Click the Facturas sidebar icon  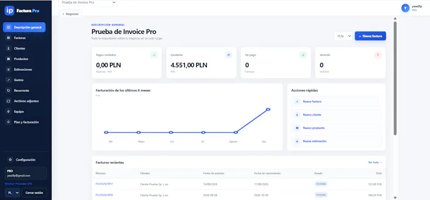point(9,38)
